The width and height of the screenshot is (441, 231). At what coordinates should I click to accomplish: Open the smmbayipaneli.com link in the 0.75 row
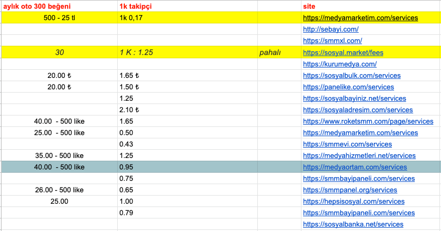click(359, 179)
